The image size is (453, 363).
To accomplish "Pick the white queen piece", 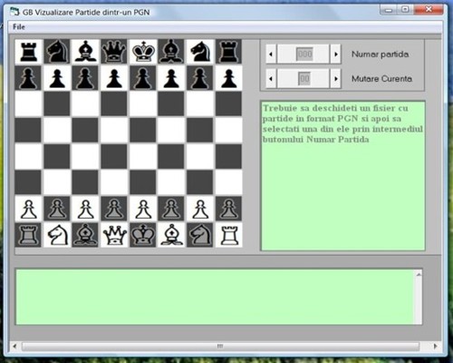I will coord(114,235).
